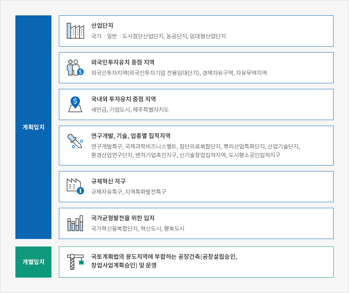This screenshot has height=293, width=349.
Task: Click the 국가혁신융복합단지, 혁신도시, 행복도시 description
Action: coord(138,228)
